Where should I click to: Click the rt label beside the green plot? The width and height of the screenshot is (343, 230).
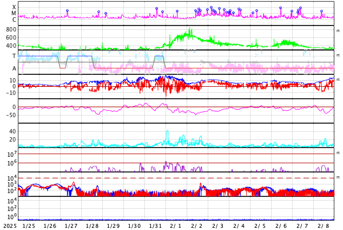[x=338, y=31]
